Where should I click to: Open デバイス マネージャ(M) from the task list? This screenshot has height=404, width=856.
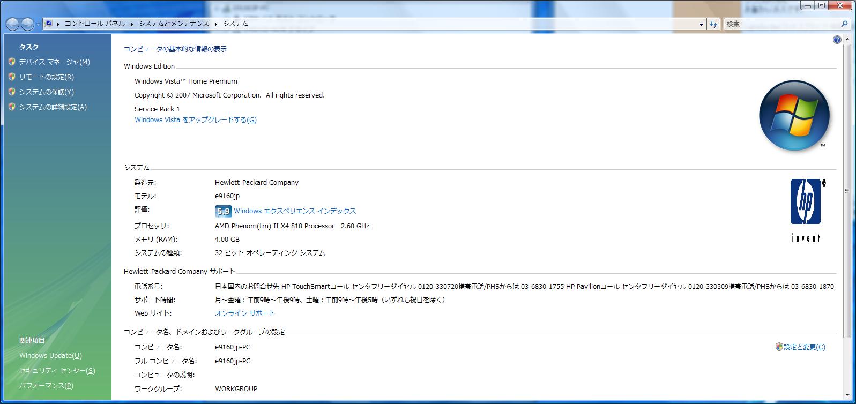54,62
